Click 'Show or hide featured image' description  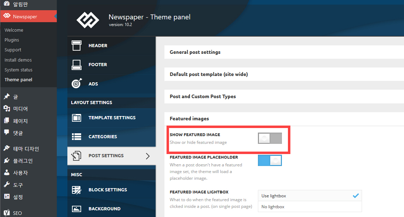tap(198, 142)
